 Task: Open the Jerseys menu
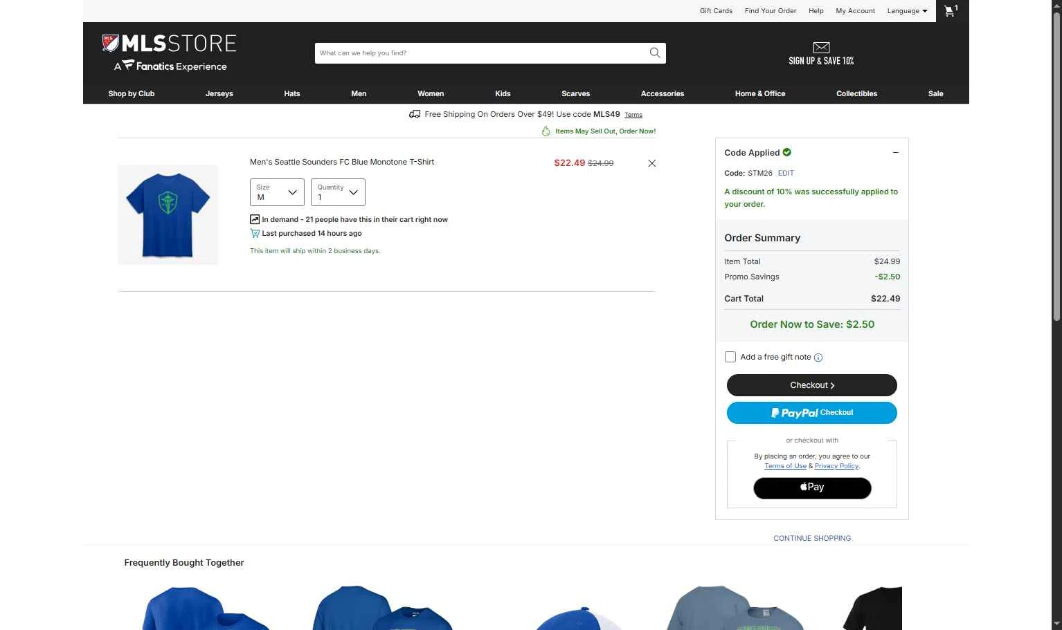pyautogui.click(x=219, y=93)
